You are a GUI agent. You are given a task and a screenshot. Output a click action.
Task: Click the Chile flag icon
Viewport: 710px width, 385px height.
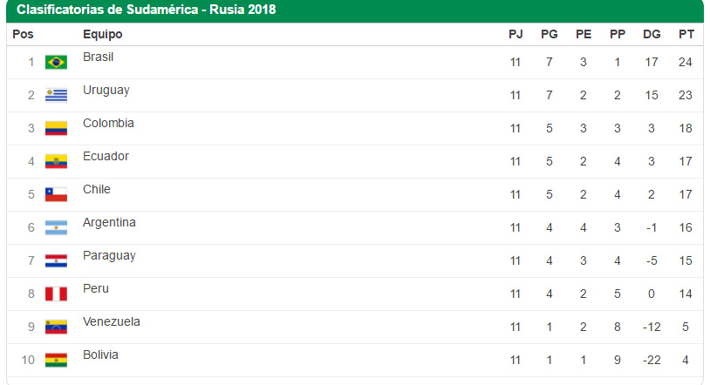(56, 194)
